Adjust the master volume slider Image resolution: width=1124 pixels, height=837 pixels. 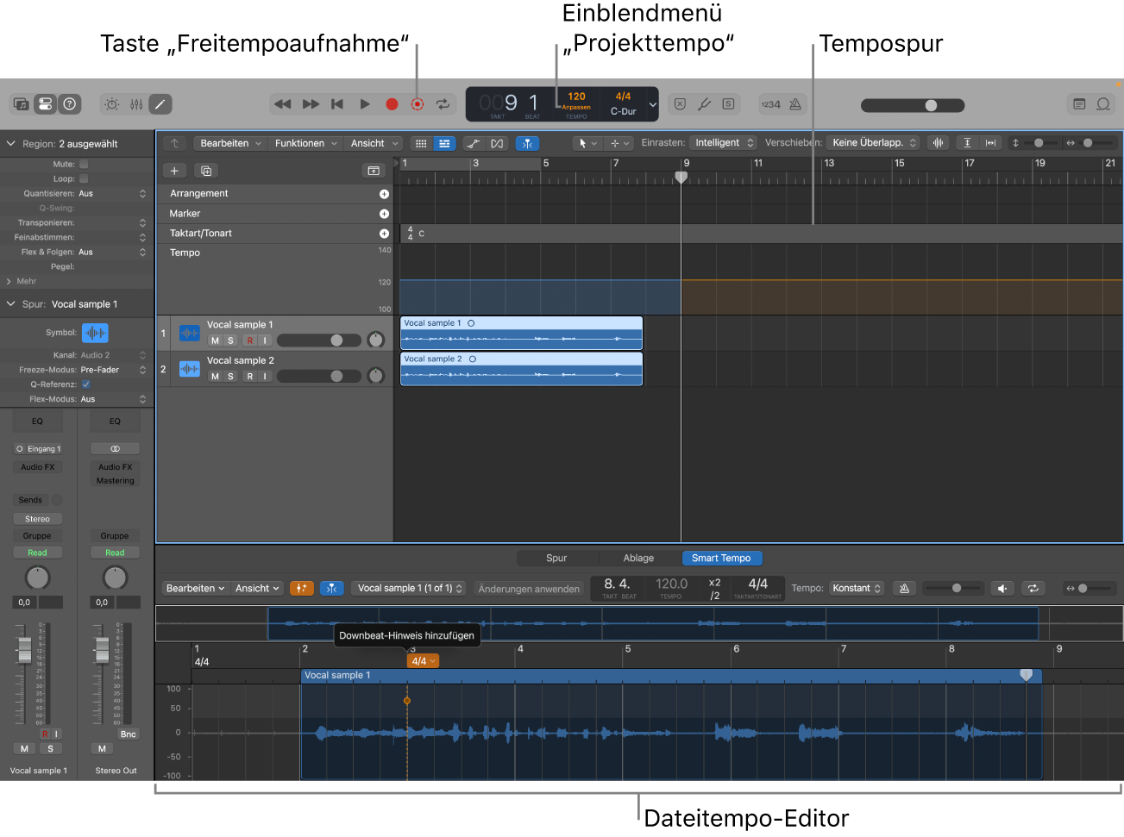click(x=913, y=105)
